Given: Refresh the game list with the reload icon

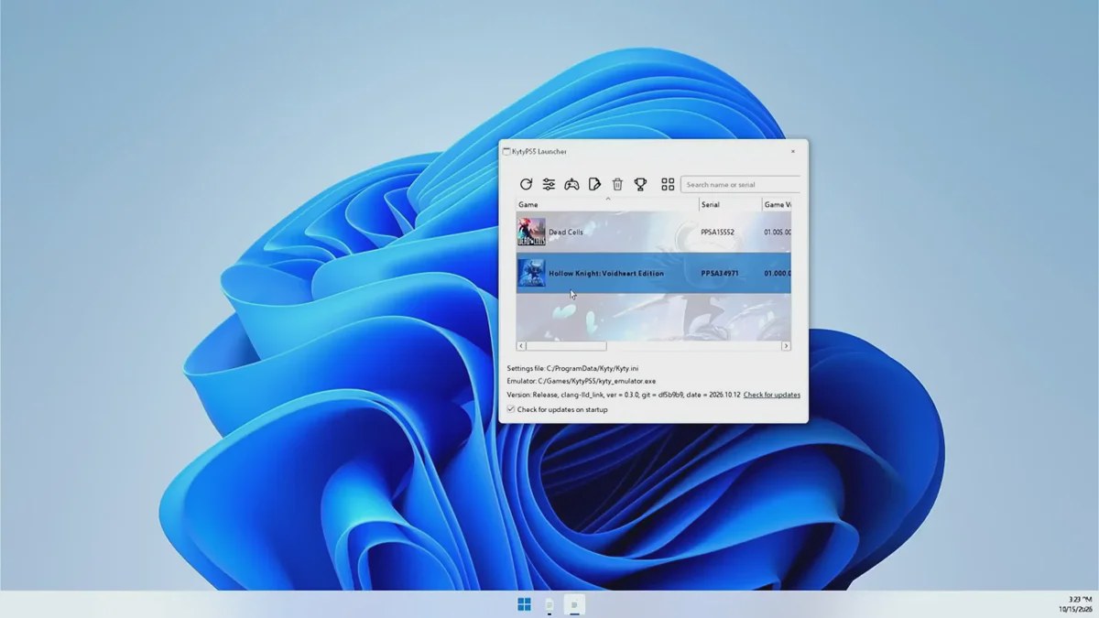Looking at the screenshot, I should (x=526, y=184).
